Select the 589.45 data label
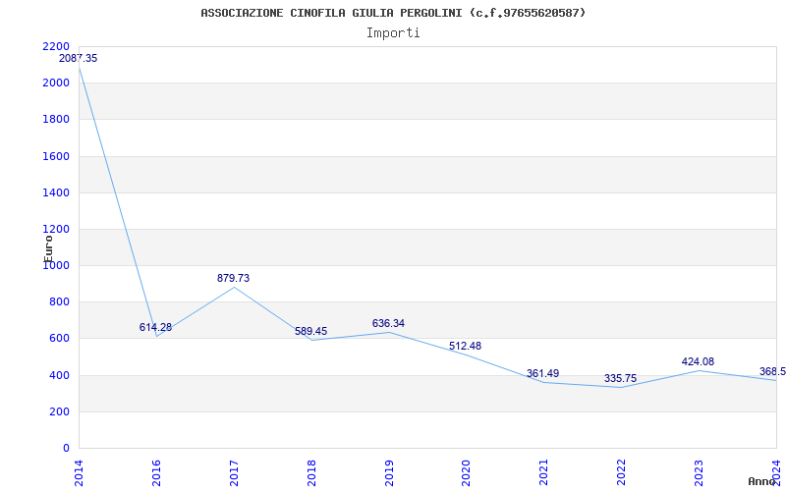 click(x=310, y=331)
